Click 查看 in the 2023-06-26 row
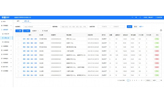Screen dimensions: 164x103 [24, 75]
